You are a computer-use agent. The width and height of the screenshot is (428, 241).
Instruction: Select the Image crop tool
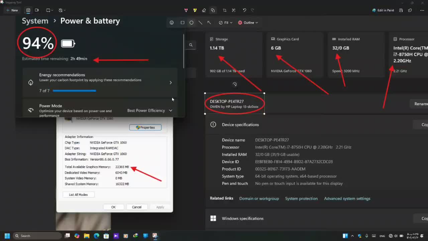tap(224, 10)
